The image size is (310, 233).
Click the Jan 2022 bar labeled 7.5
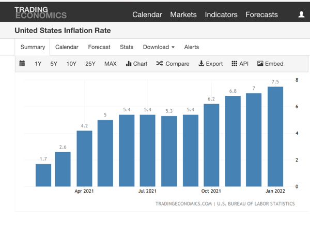coord(275,137)
